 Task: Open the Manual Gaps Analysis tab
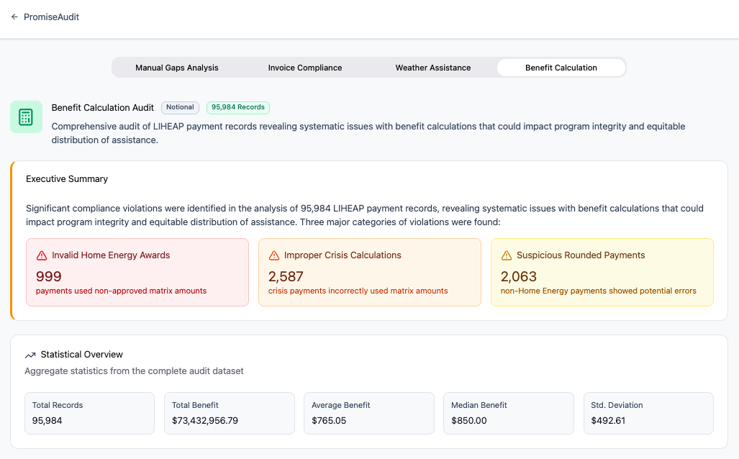coord(177,68)
